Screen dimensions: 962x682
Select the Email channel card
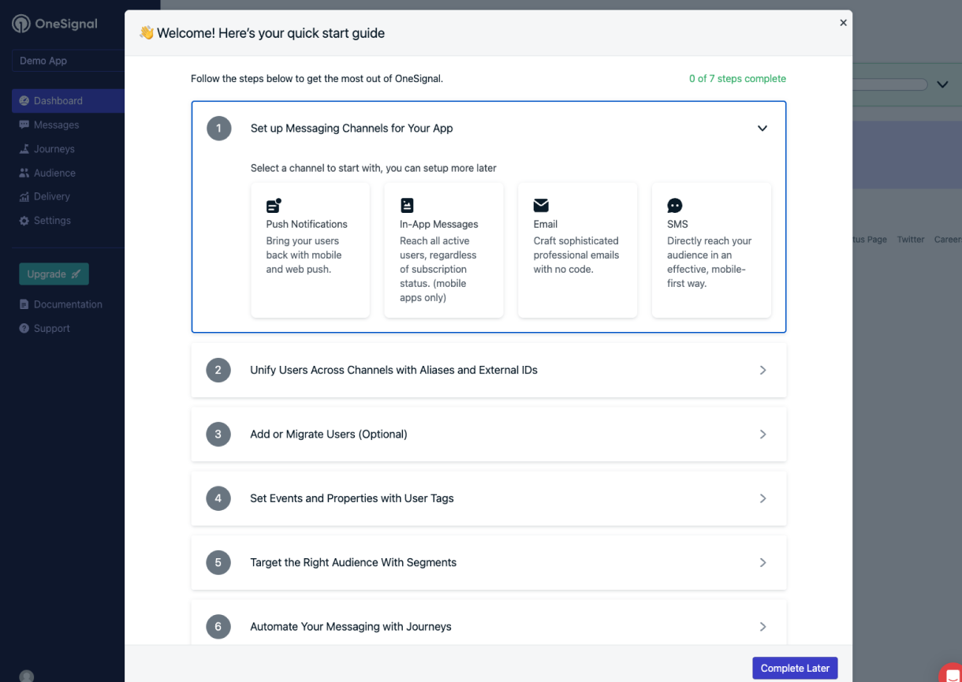coord(577,250)
